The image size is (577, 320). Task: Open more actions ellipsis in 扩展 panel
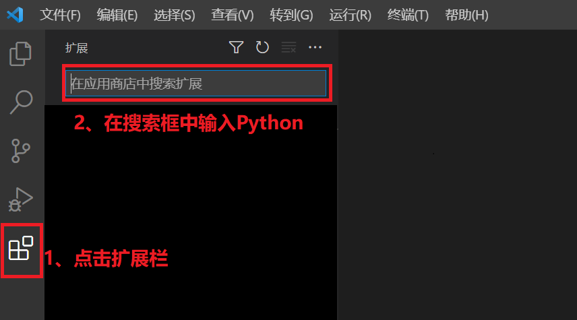click(x=315, y=47)
